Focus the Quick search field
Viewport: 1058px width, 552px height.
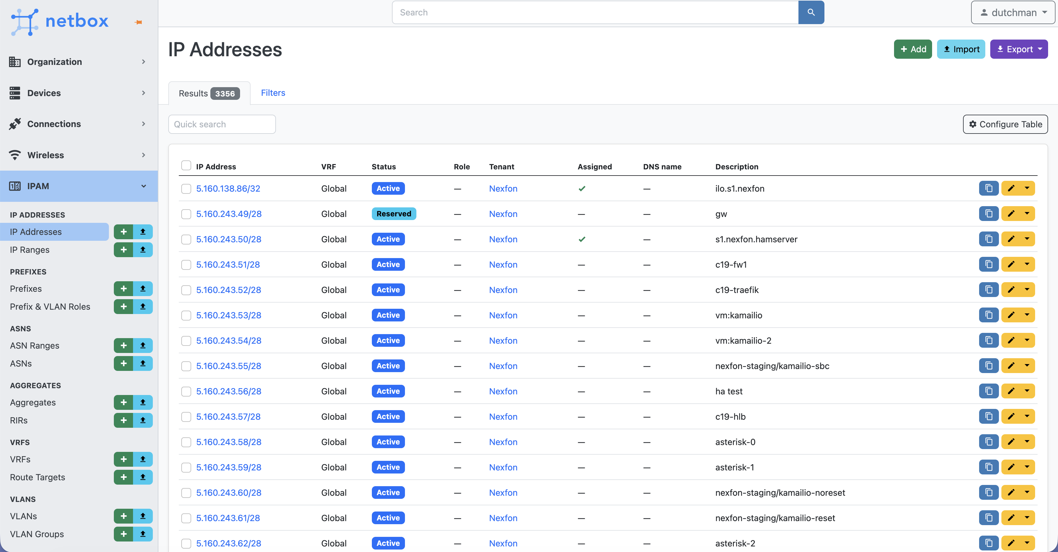click(222, 124)
